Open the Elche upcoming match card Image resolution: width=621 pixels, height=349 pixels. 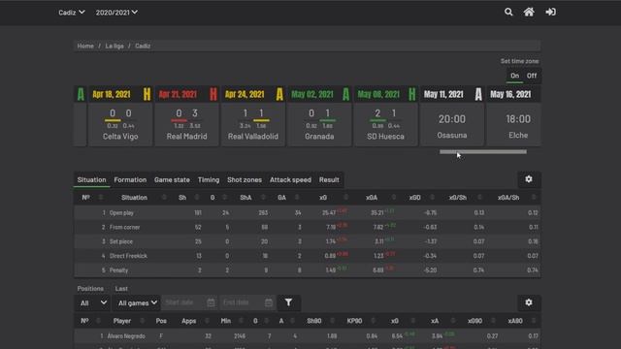click(513, 116)
